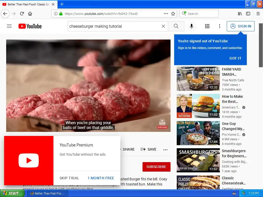This screenshot has height=197, width=263.
Task: Choose SKIP TRIAL in Premium popup
Action: [69, 178]
